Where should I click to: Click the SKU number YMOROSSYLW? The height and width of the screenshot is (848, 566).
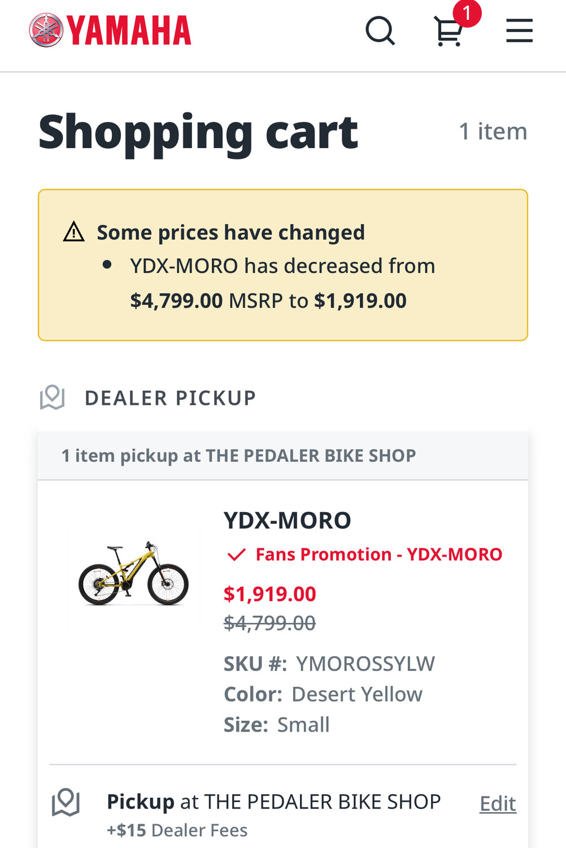pyautogui.click(x=365, y=664)
